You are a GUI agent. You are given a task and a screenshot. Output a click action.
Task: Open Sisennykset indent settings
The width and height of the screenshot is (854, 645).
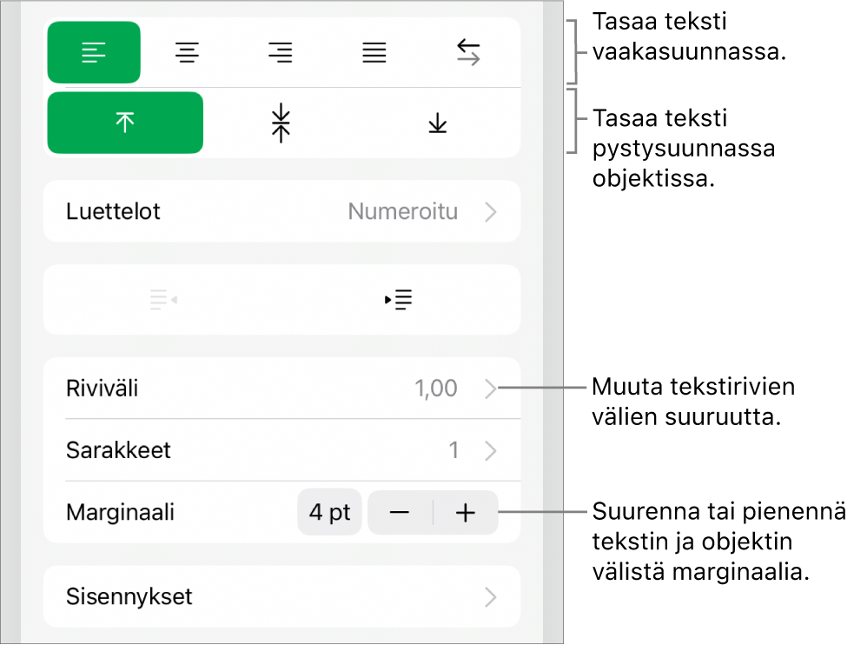282,596
